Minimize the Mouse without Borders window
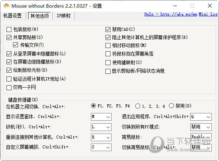This screenshot has width=219, height=161. tap(175, 6)
